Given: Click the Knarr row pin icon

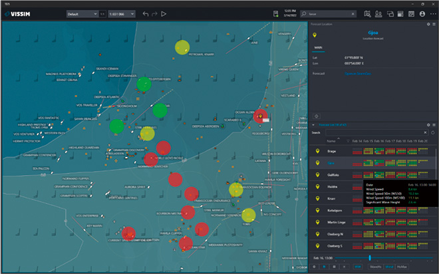Looking at the screenshot, I should tap(317, 198).
